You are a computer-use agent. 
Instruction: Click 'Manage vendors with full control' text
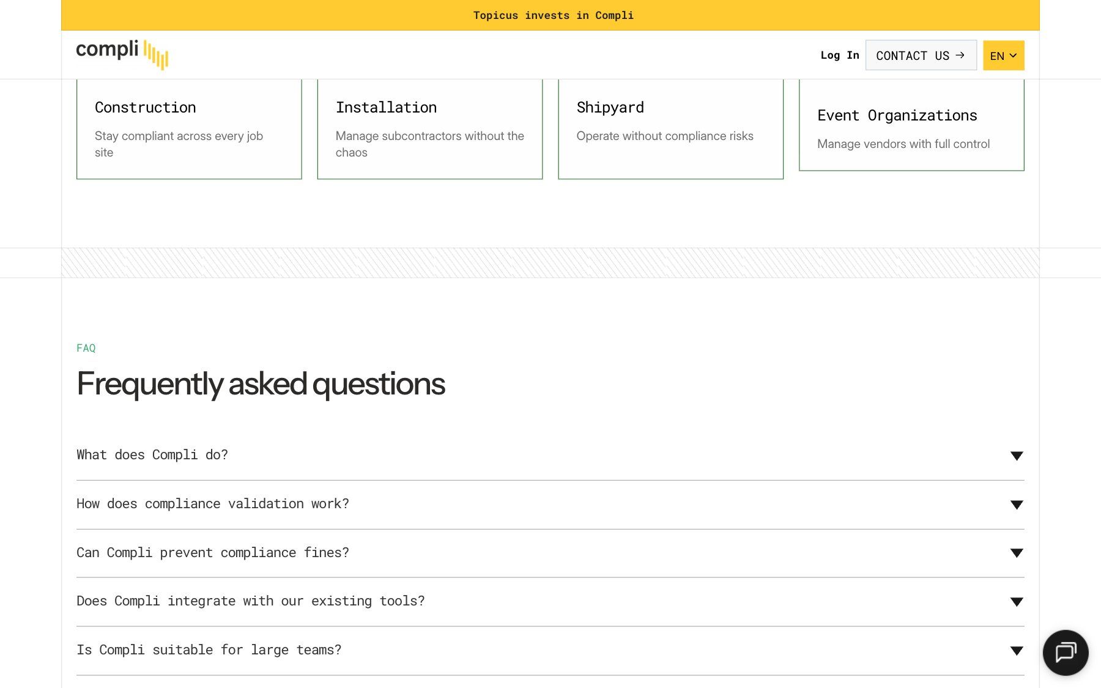pos(903,144)
